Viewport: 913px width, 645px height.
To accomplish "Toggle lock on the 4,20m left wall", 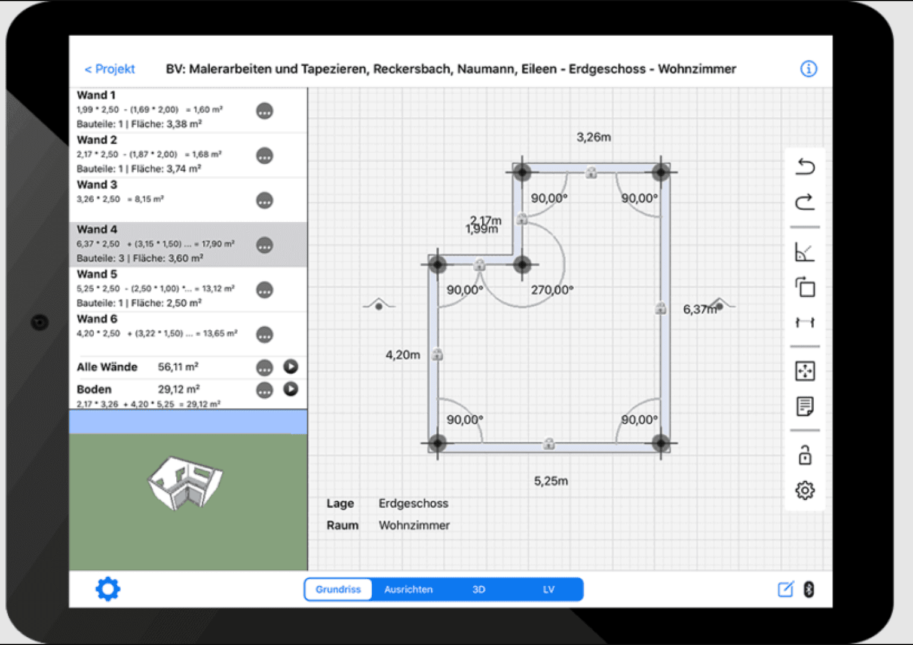I will tap(437, 355).
